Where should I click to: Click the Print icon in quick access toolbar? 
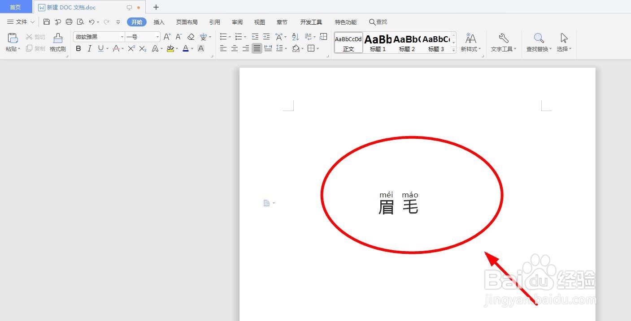click(69, 22)
